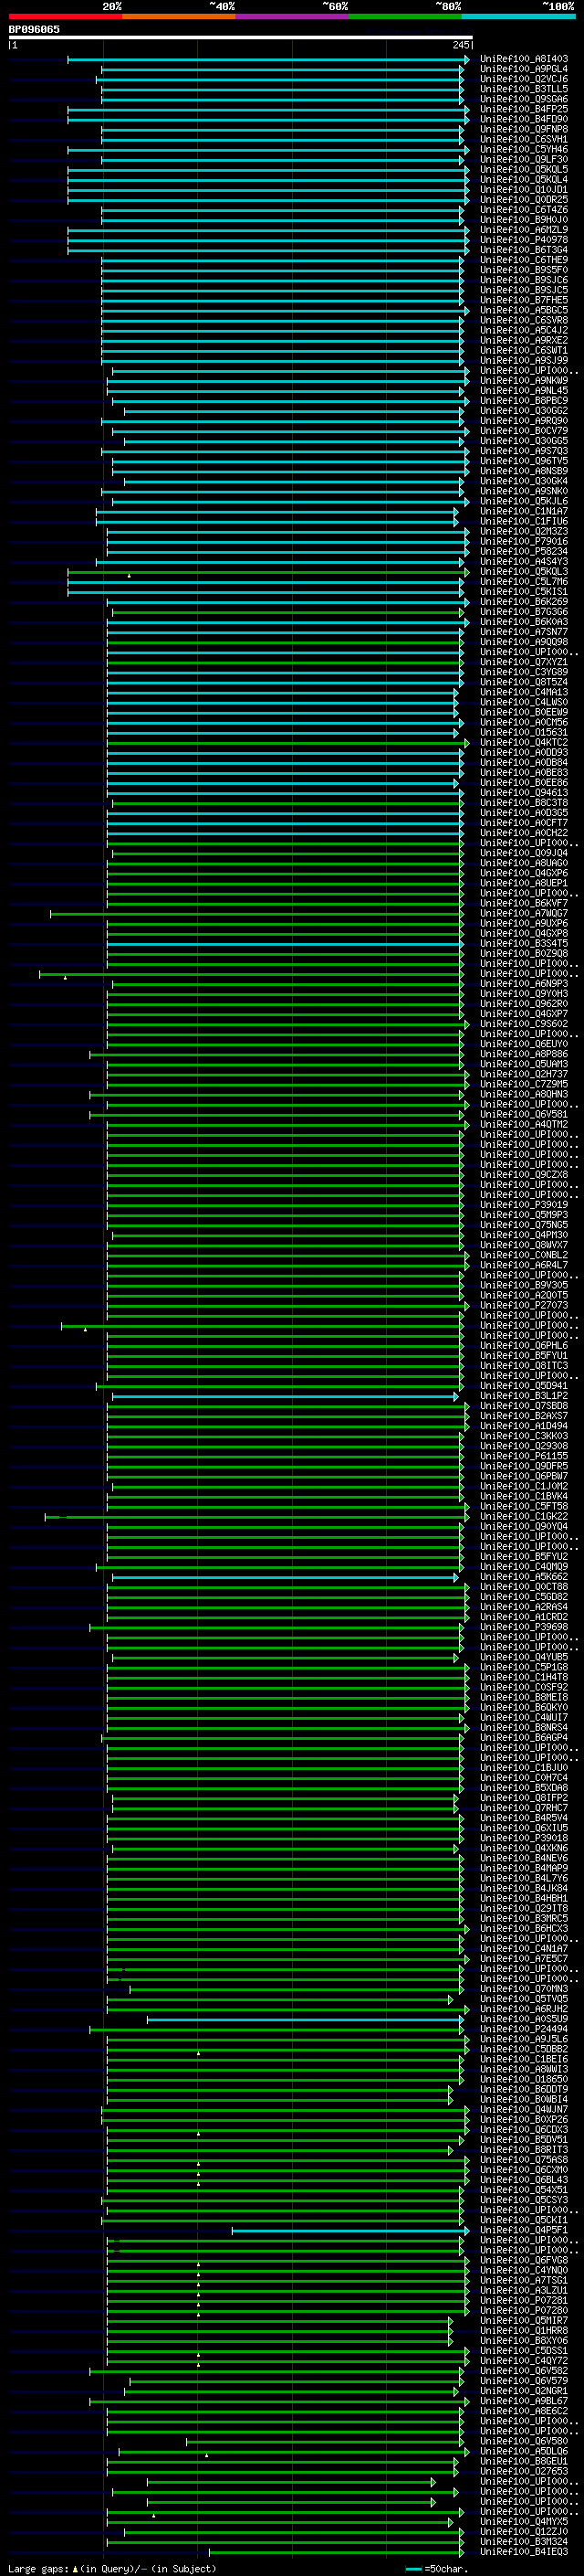Select hit UniRef100_P40978
This screenshot has height=2576, width=584.
coord(524,240)
